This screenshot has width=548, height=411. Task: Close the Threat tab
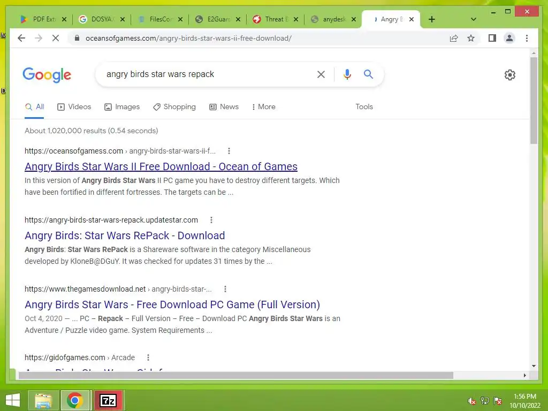[x=295, y=19]
